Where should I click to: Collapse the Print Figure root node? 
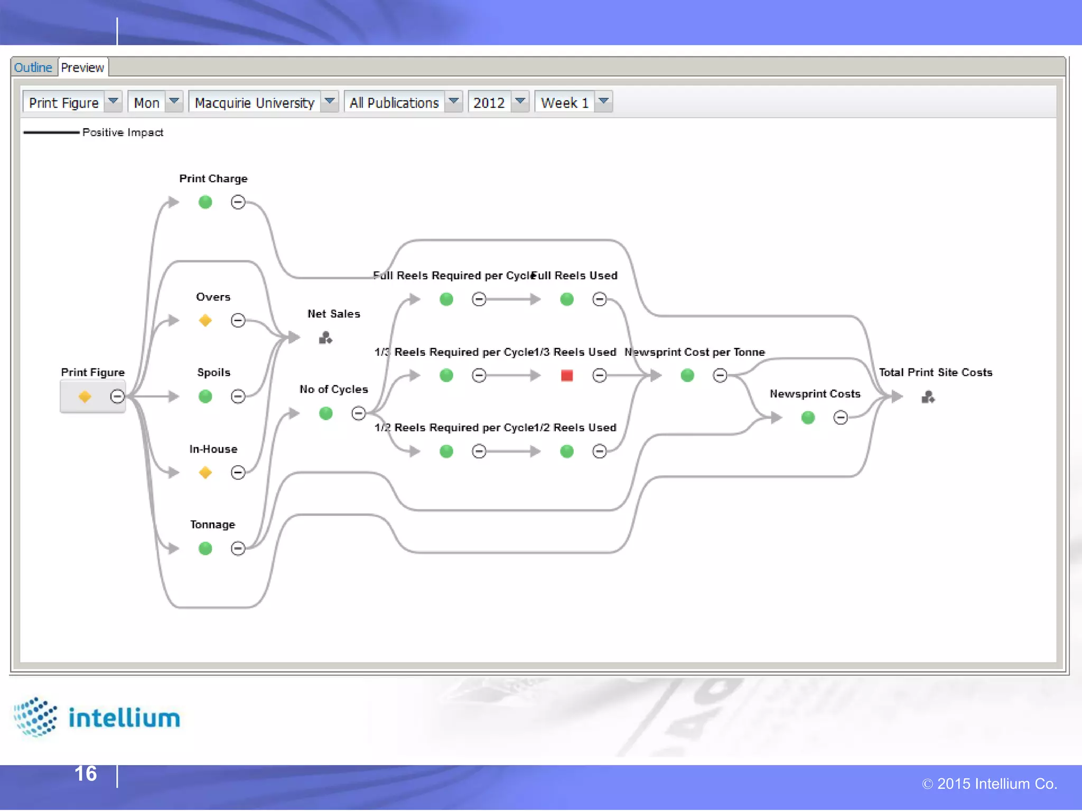pos(117,396)
